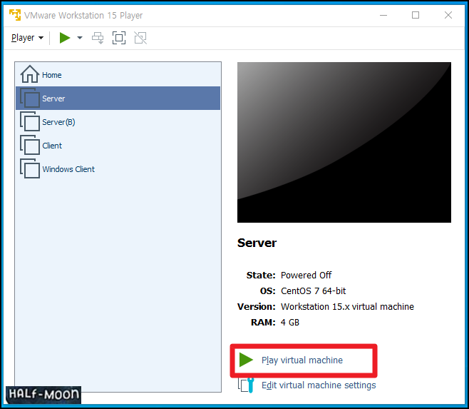
Task: Click the bold 'Server' heading
Action: [x=257, y=243]
